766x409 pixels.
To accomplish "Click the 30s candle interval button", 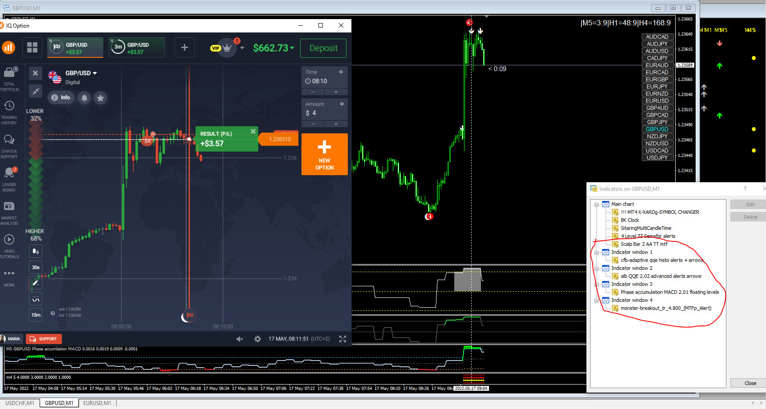I will coord(36,267).
